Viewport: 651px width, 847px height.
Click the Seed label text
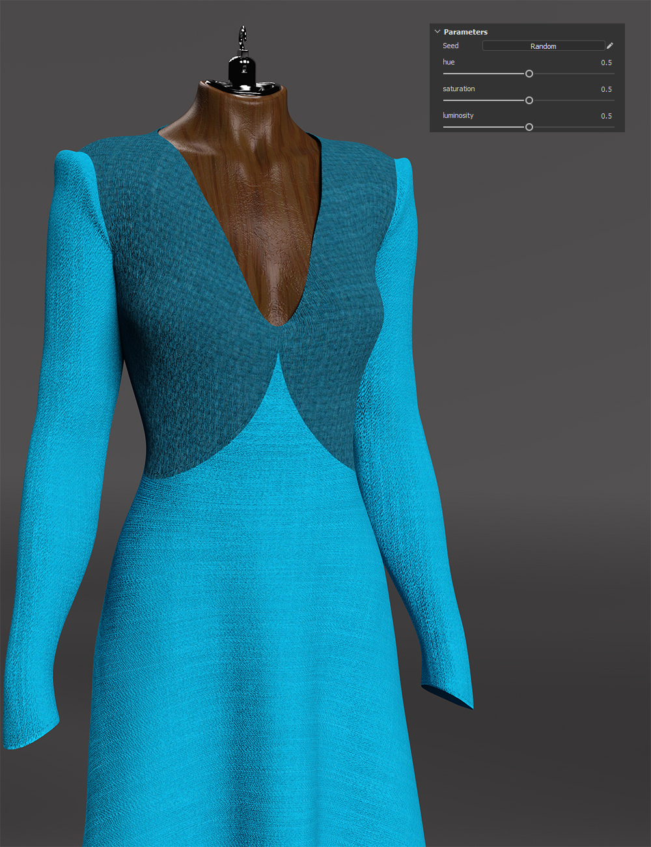pyautogui.click(x=450, y=46)
